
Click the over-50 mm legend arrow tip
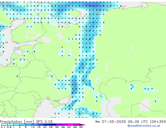[83, 125]
